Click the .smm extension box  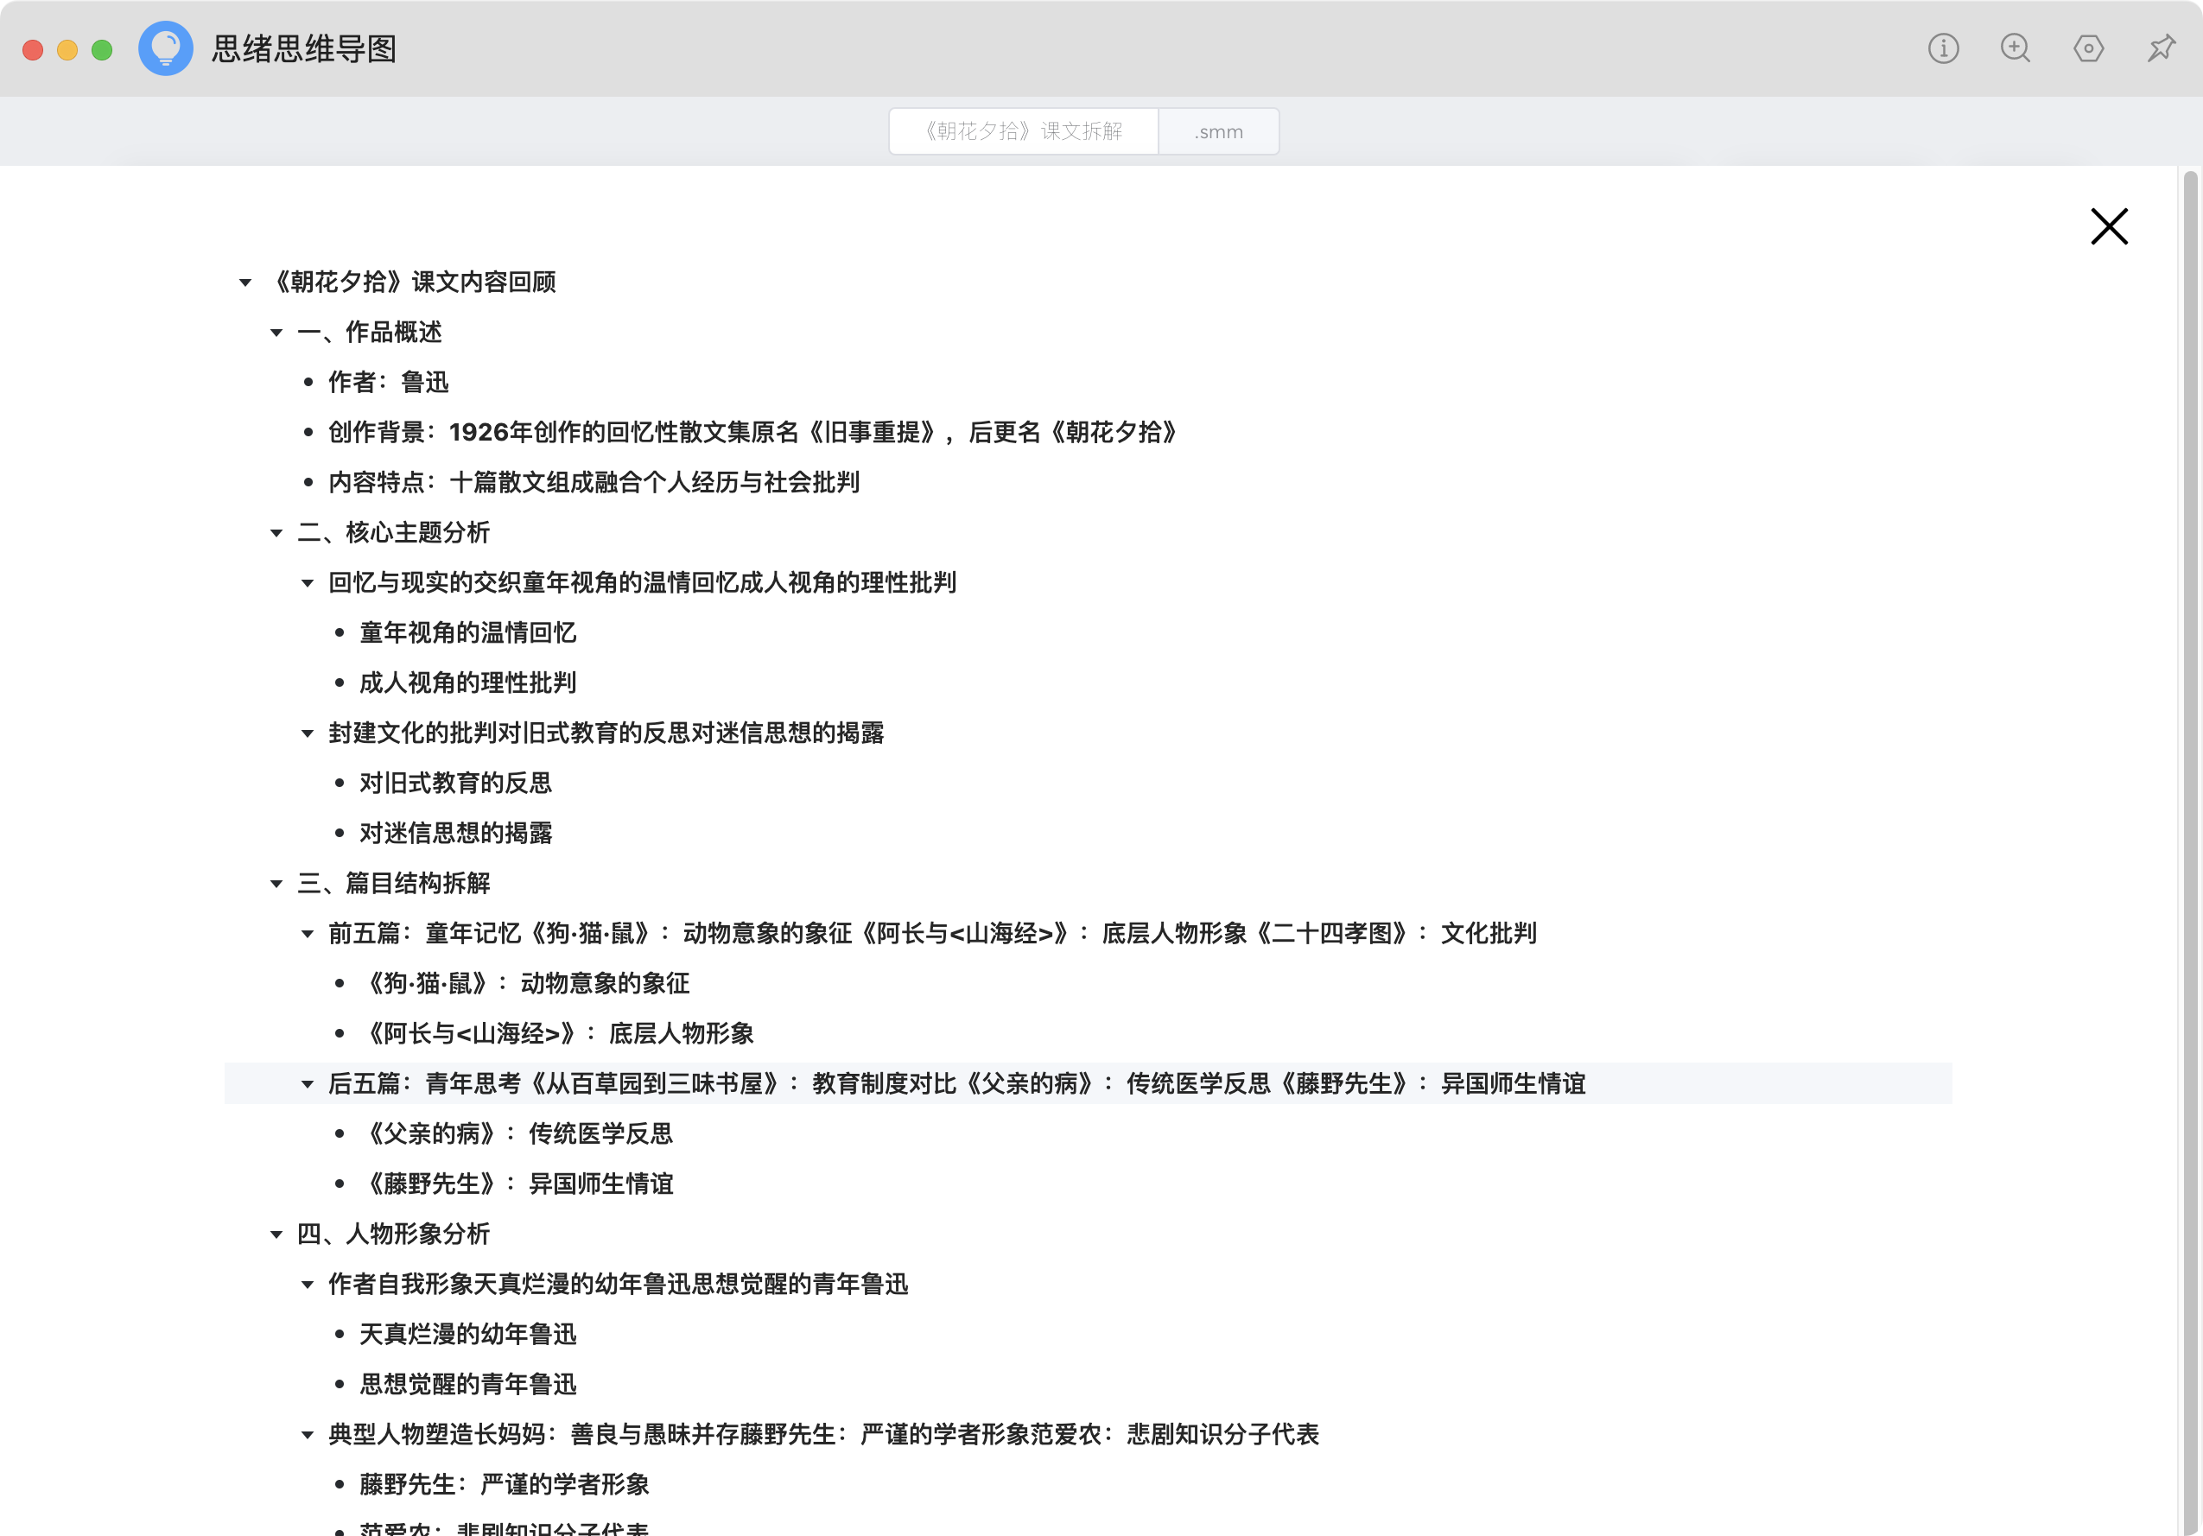pyautogui.click(x=1218, y=131)
